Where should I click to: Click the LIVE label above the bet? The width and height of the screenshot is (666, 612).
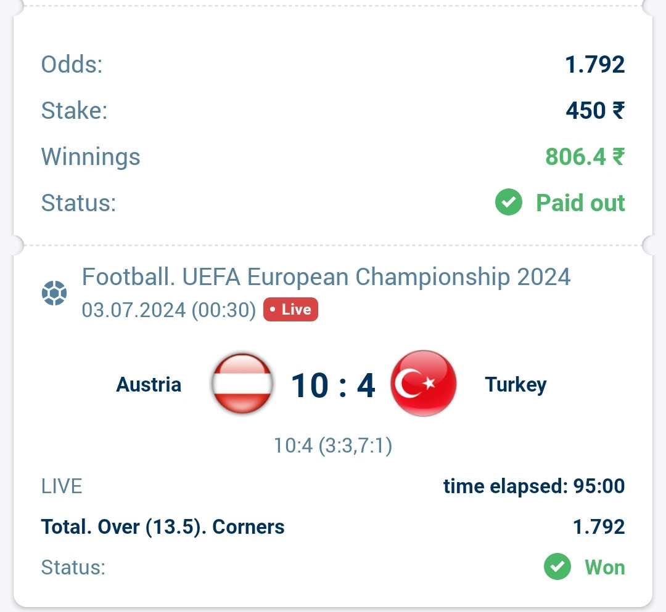point(62,486)
